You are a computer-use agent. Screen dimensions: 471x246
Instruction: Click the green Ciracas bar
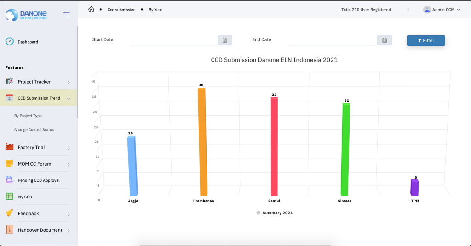(345, 150)
